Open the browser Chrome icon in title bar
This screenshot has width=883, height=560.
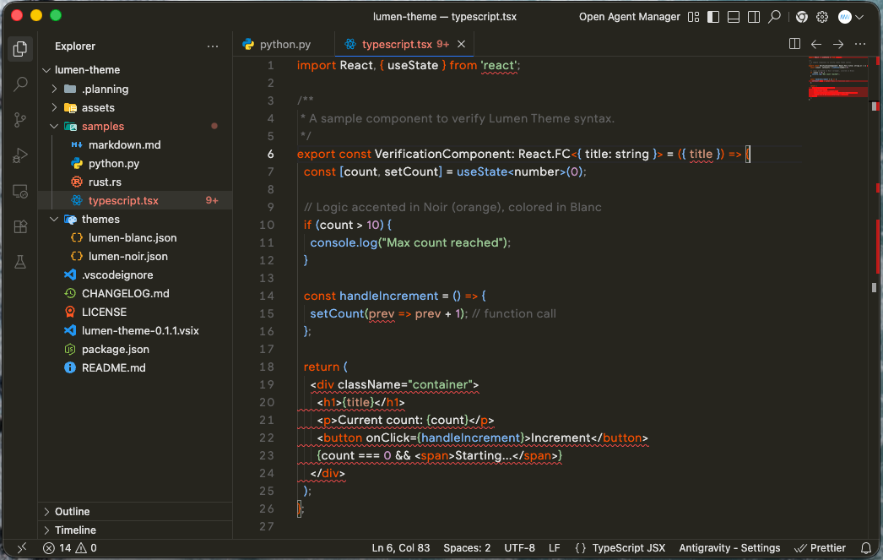pos(801,17)
